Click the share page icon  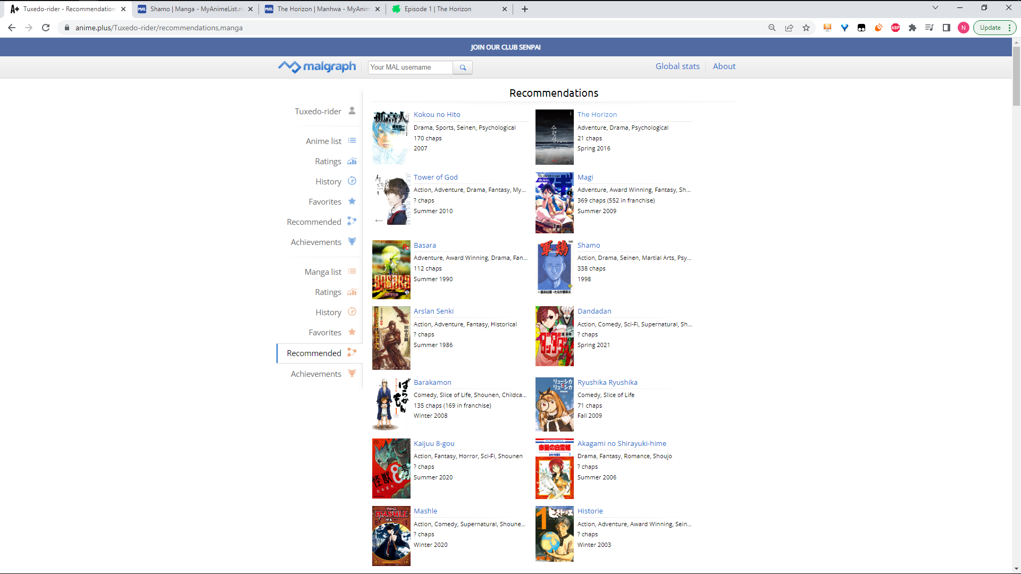[789, 28]
